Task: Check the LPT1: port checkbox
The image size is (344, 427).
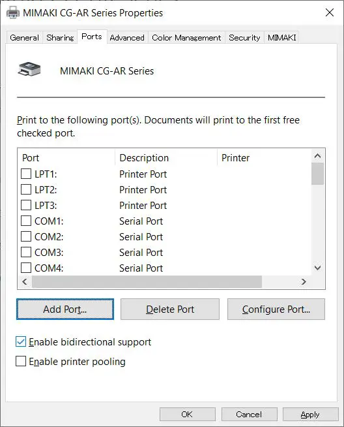Action: click(x=26, y=174)
